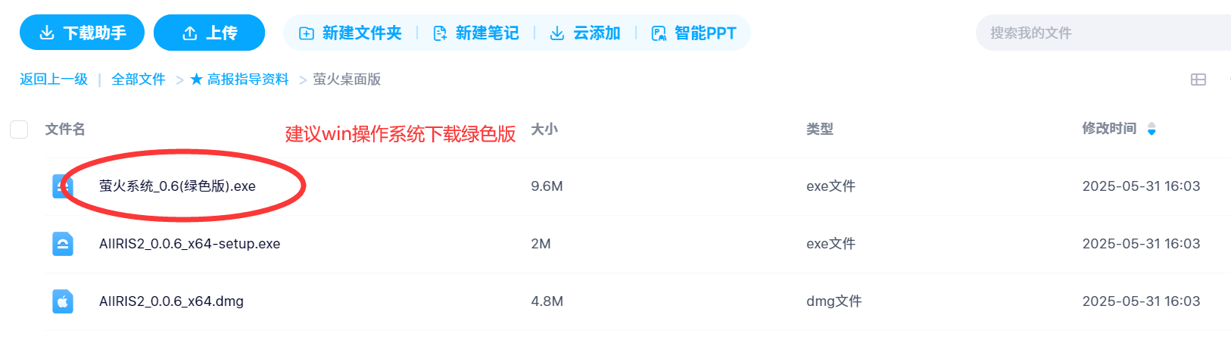1231x362 pixels.
Task: Sort files by 修改时间 arrow
Action: [x=1152, y=130]
